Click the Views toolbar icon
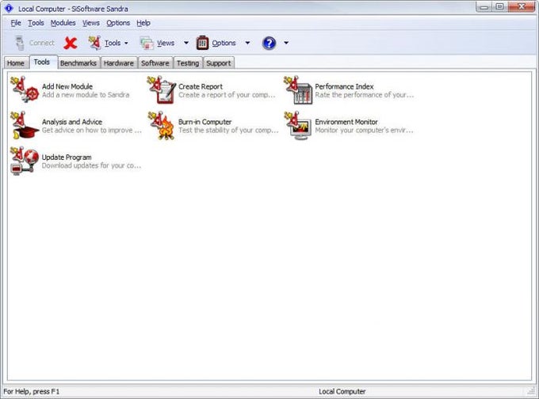 (147, 44)
